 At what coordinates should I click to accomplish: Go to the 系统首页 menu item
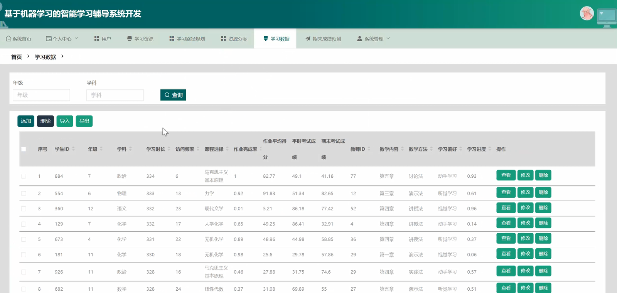click(x=19, y=39)
